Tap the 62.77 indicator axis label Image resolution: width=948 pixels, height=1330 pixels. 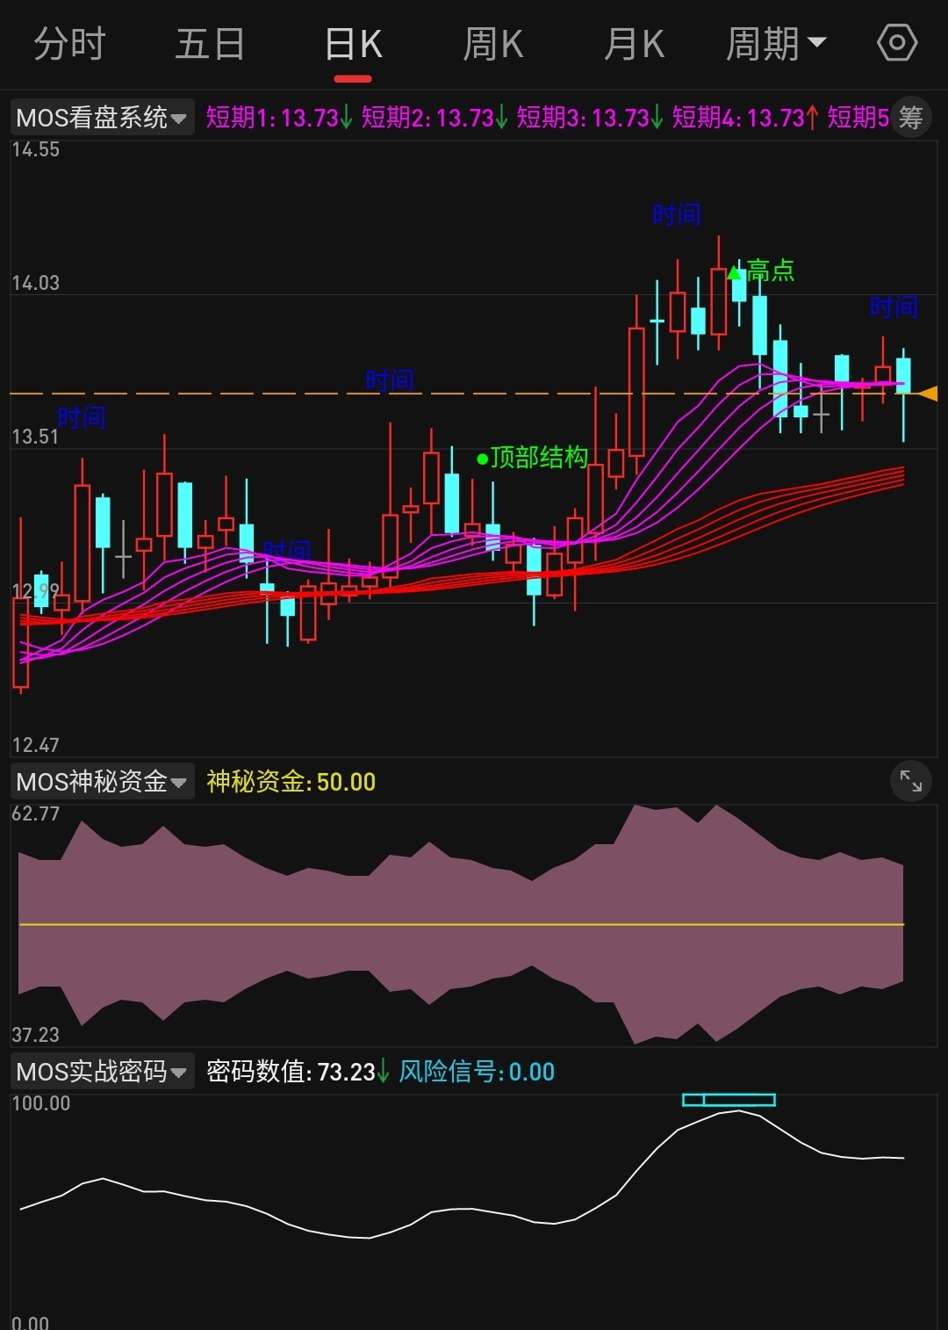pos(36,813)
